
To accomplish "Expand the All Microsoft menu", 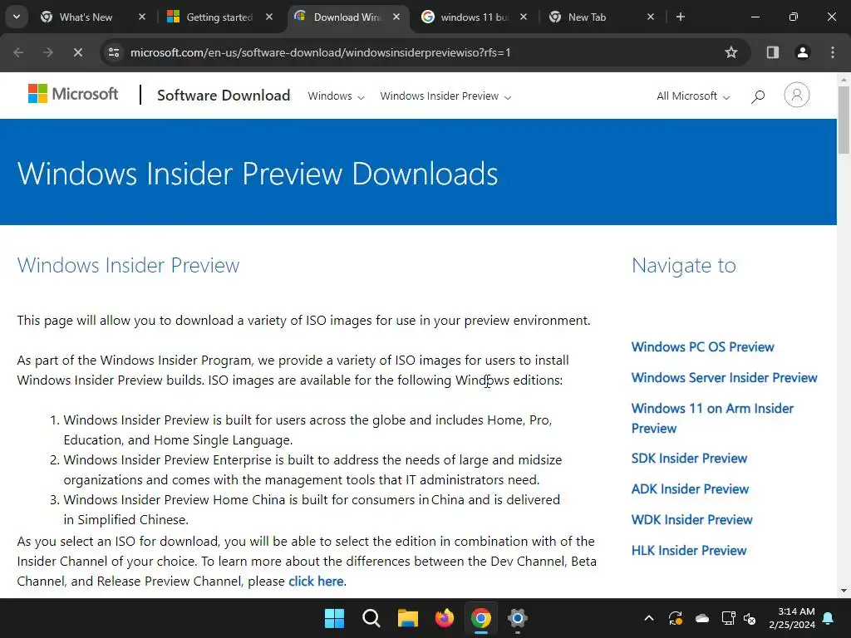I will tap(693, 96).
